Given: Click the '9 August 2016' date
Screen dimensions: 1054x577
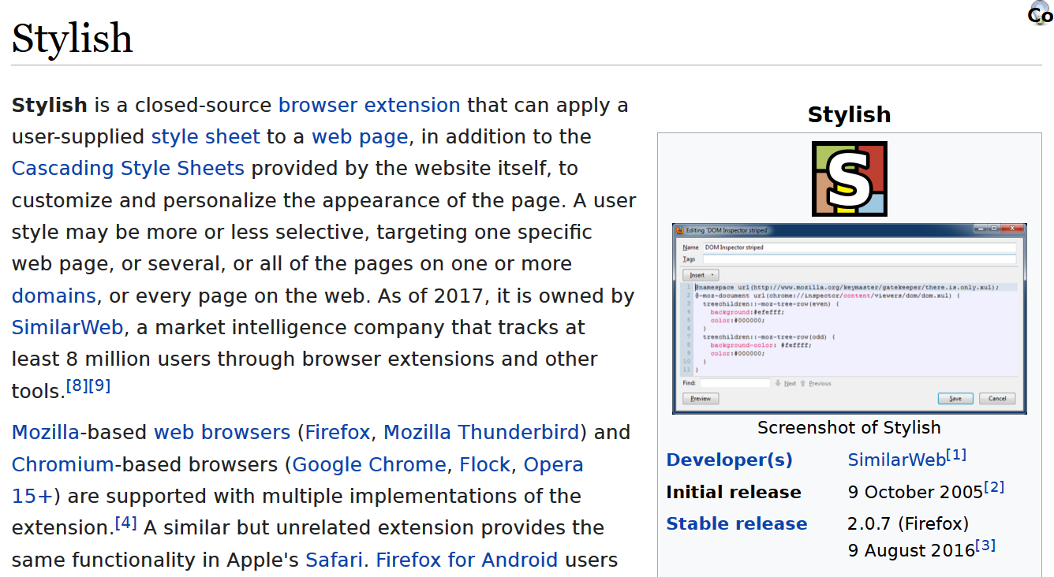Looking at the screenshot, I should point(911,551).
